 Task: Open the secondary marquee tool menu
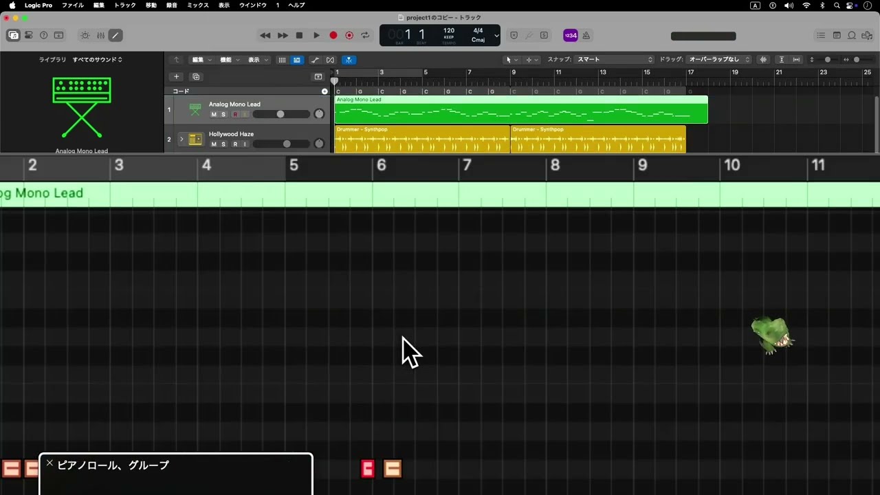point(532,60)
